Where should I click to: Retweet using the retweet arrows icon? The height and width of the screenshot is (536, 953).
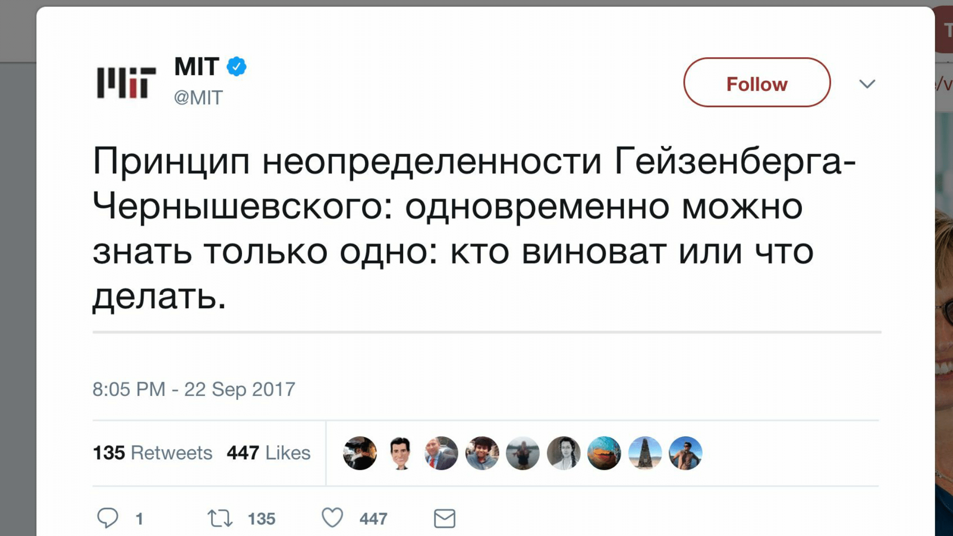point(220,518)
